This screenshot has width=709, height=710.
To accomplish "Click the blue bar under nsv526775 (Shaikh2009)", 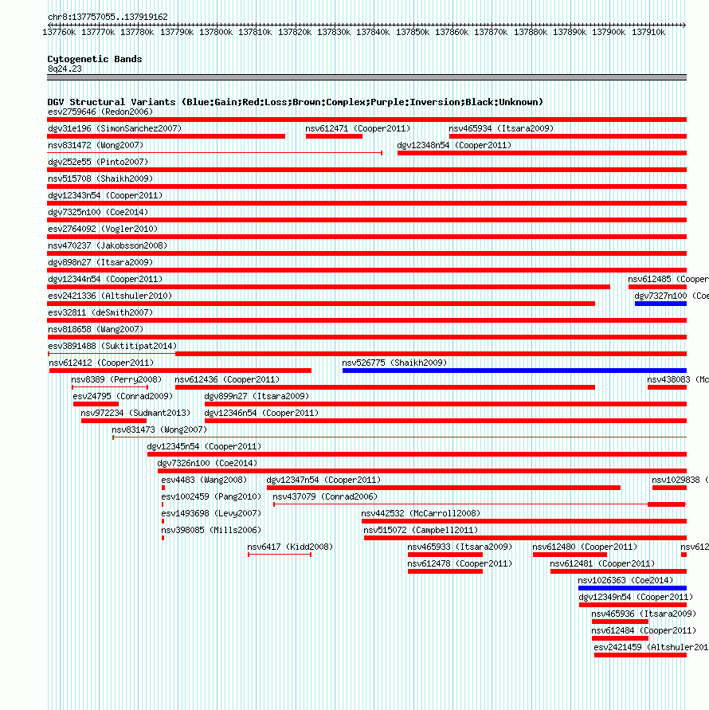I will (x=515, y=371).
